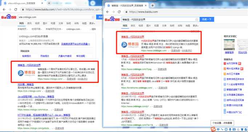Click the 博客园 logo in left window result
248x132 pixels.
tap(27, 73)
